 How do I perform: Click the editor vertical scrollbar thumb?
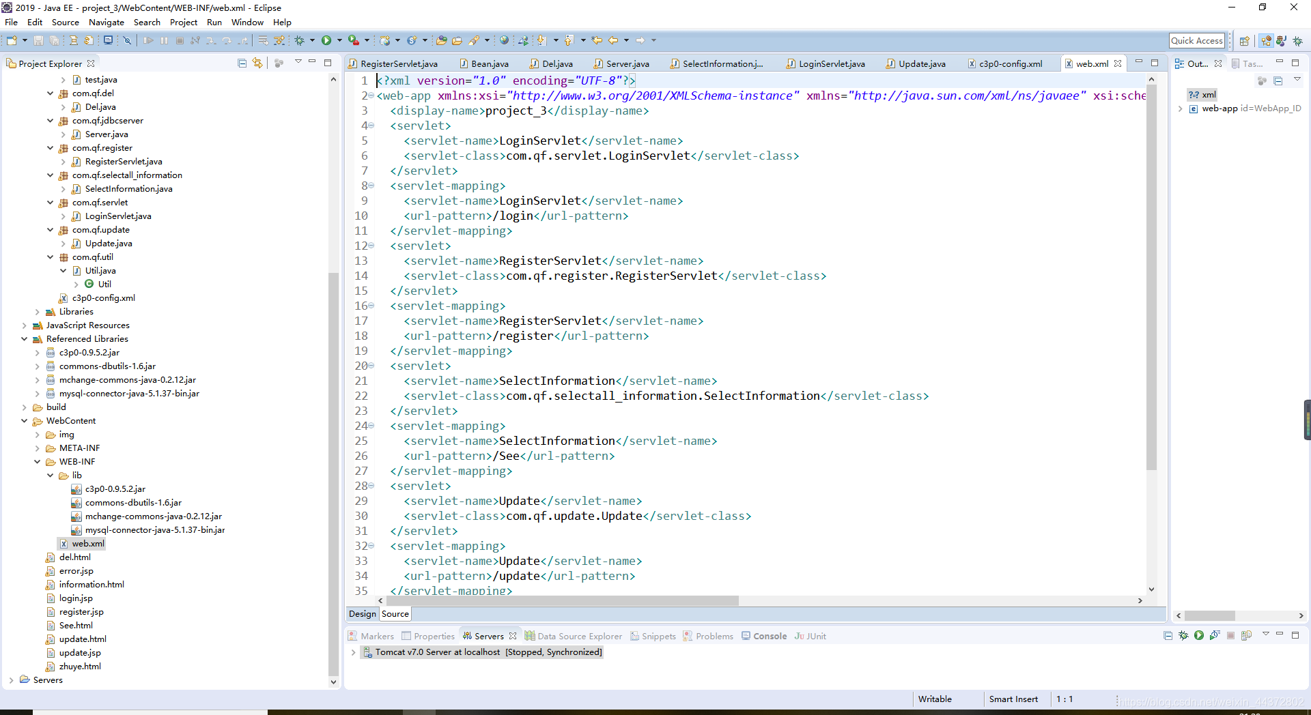pyautogui.click(x=1151, y=277)
